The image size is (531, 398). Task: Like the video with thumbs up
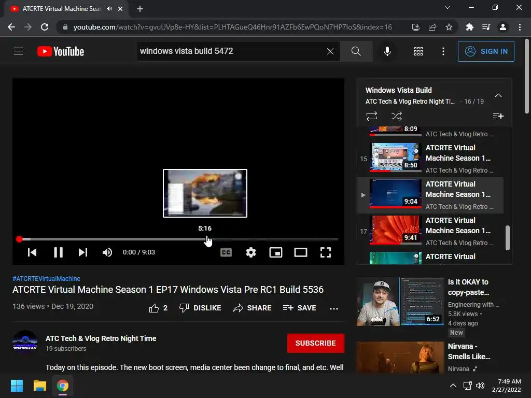pyautogui.click(x=158, y=308)
